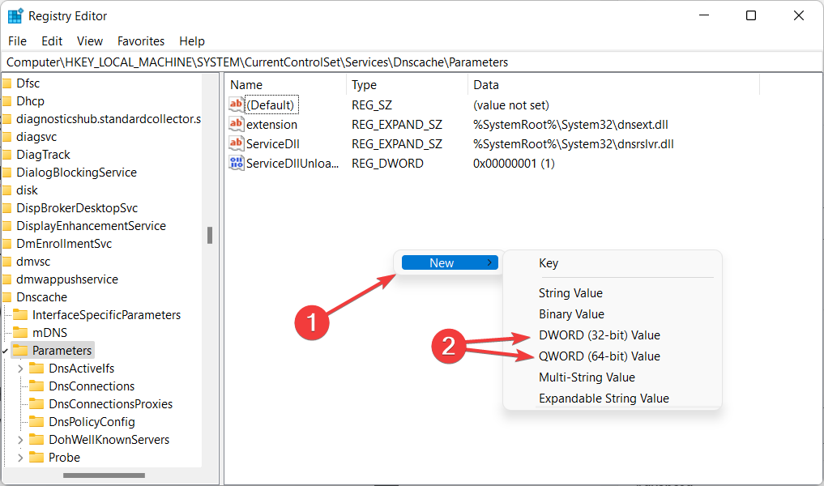Screen dimensions: 824x486
Task: Click the Registry Editor app icon in title bar
Action: click(x=15, y=16)
